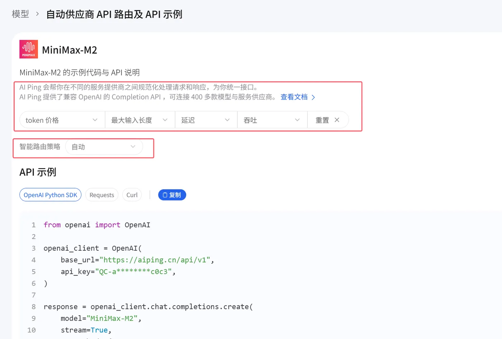Switch to the Requests tab

pos(102,195)
